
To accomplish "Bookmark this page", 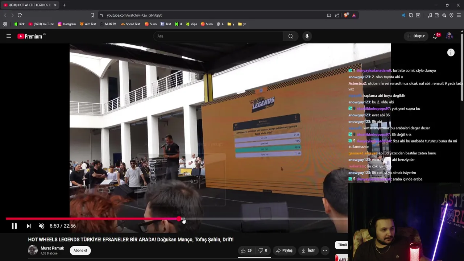I will 92,15.
